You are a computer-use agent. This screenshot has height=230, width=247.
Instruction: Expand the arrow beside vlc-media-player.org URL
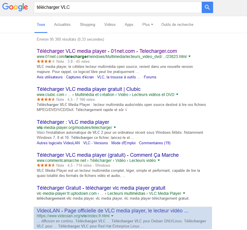[115, 127]
